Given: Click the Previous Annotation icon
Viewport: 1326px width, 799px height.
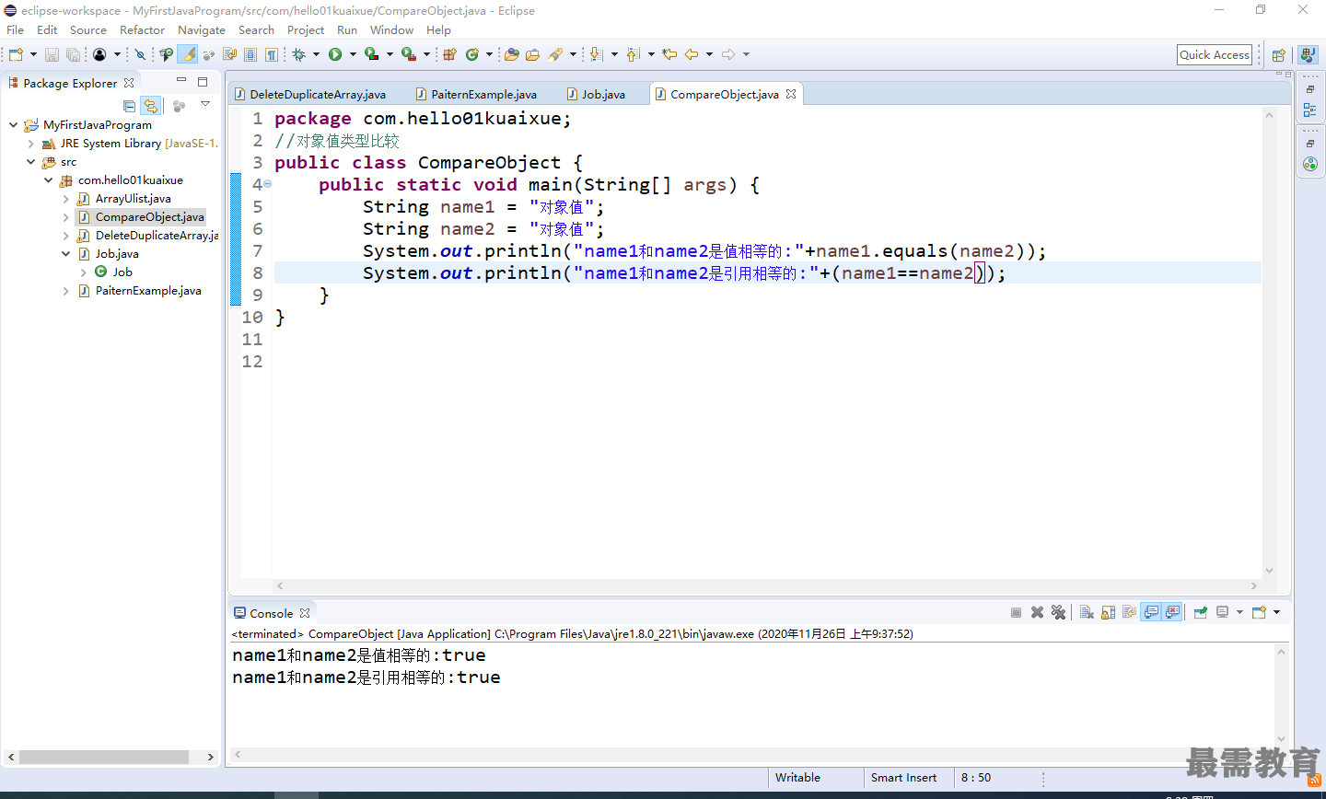Looking at the screenshot, I should pos(633,55).
